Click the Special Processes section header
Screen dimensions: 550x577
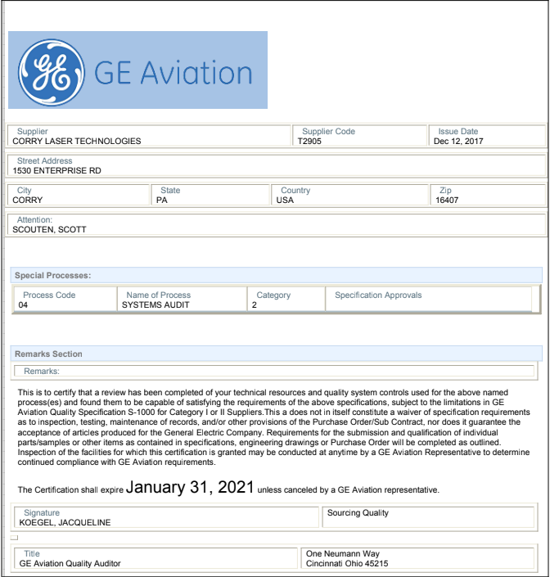[x=277, y=276]
